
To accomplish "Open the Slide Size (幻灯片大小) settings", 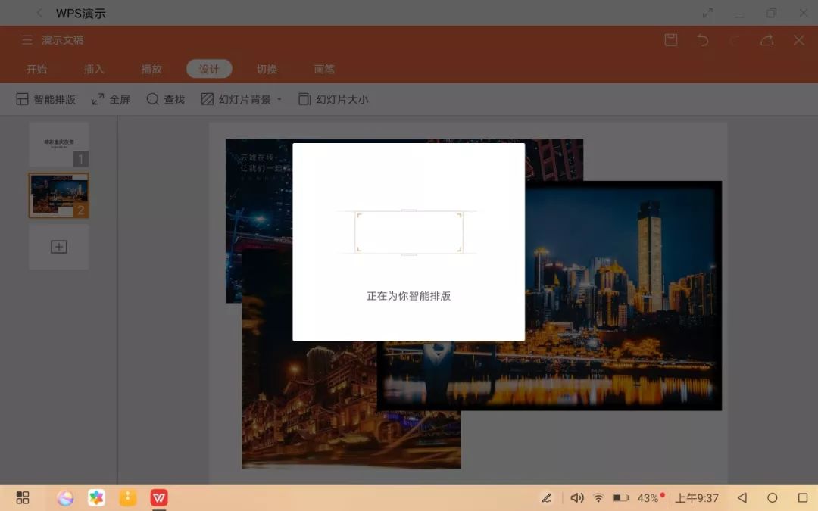I will click(x=332, y=98).
